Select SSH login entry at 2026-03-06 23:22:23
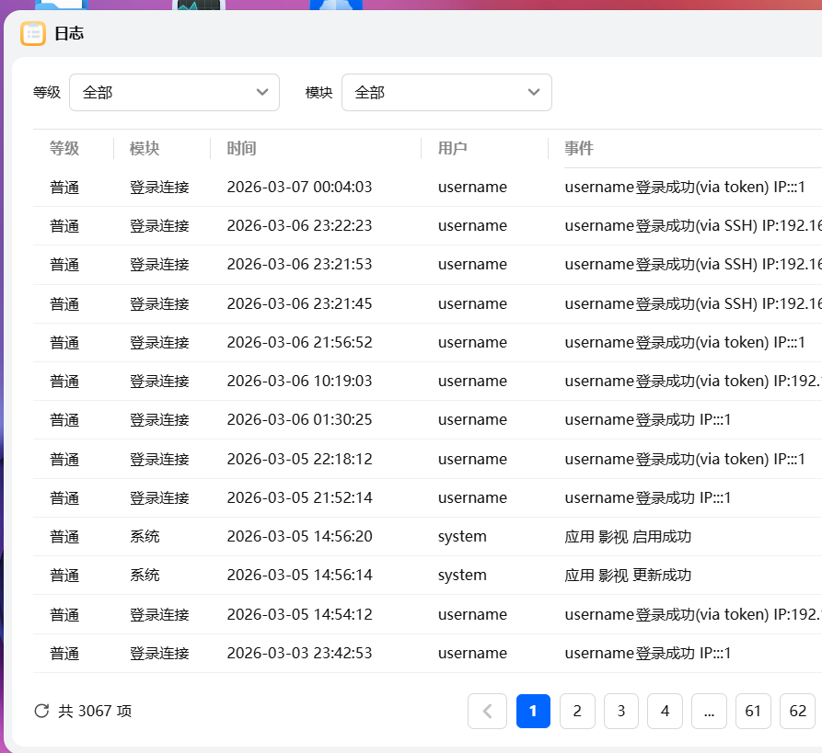822x753 pixels. click(x=299, y=226)
